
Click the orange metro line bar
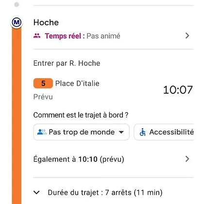pos(17,116)
